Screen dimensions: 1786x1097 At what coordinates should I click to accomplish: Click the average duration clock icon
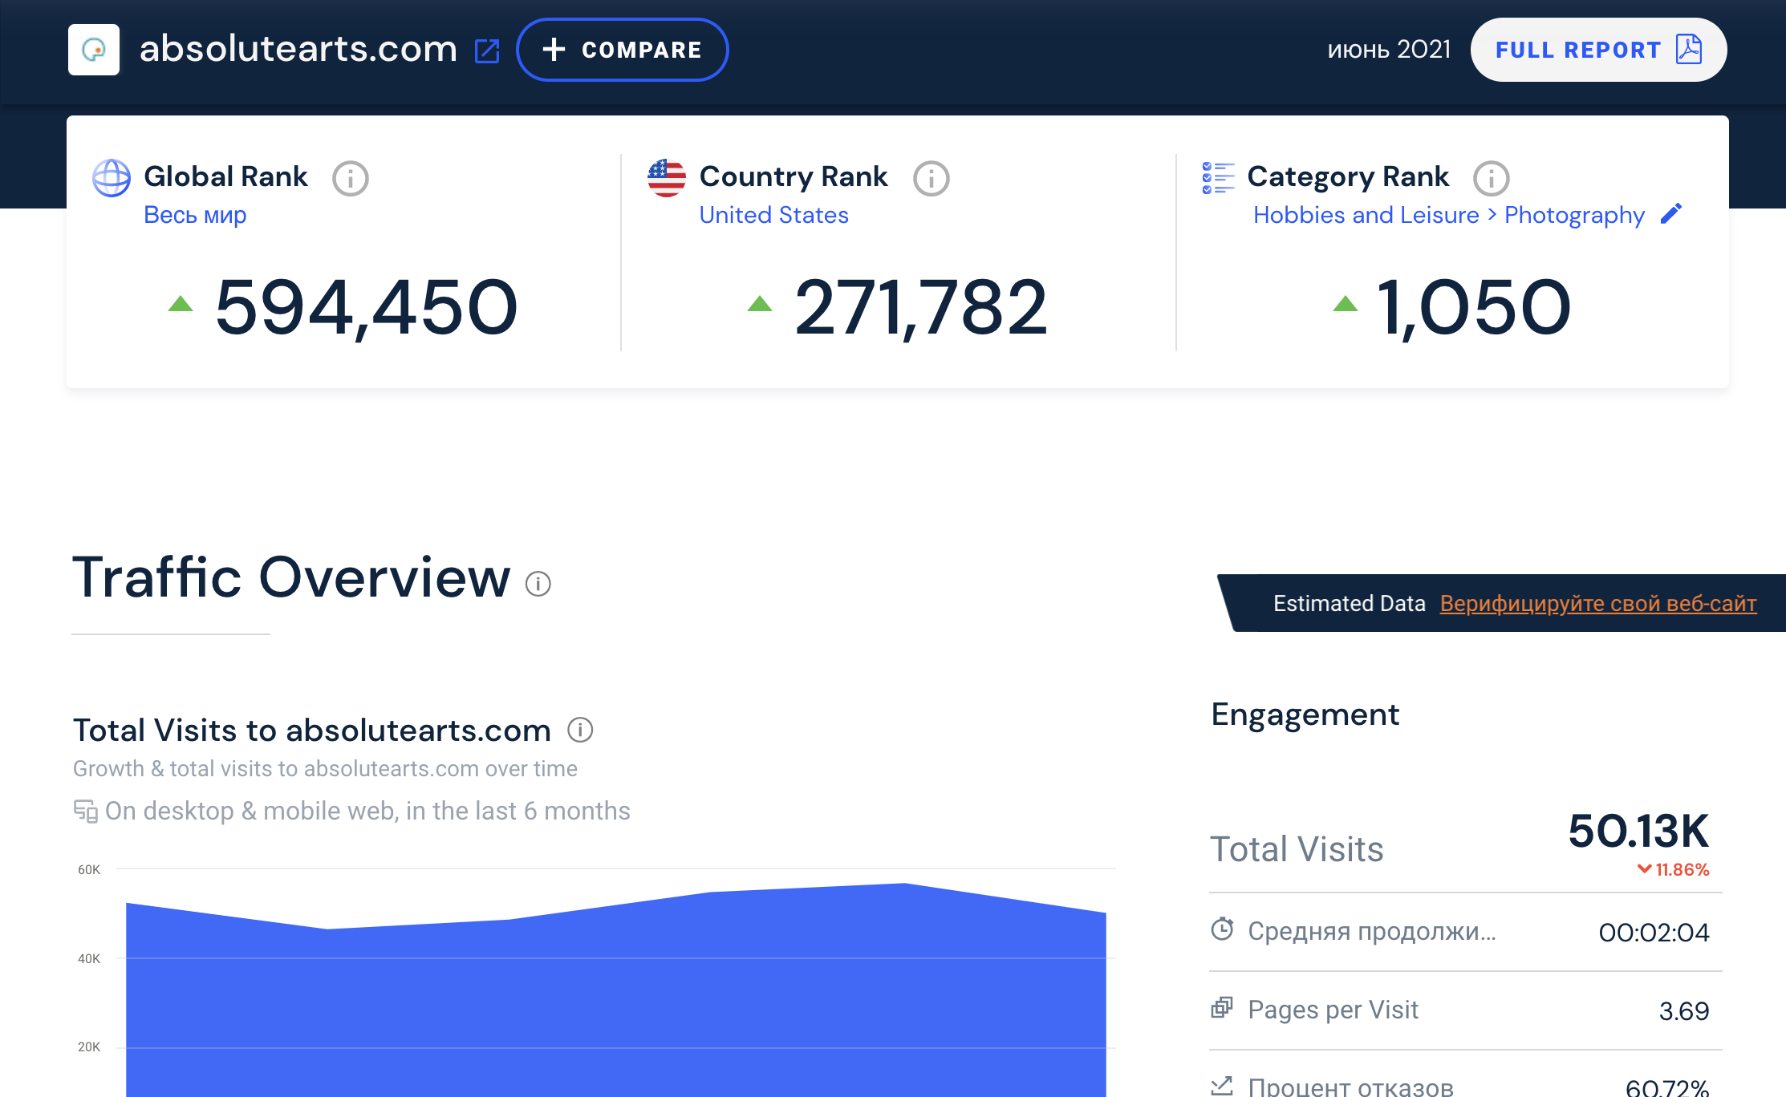[x=1222, y=929]
